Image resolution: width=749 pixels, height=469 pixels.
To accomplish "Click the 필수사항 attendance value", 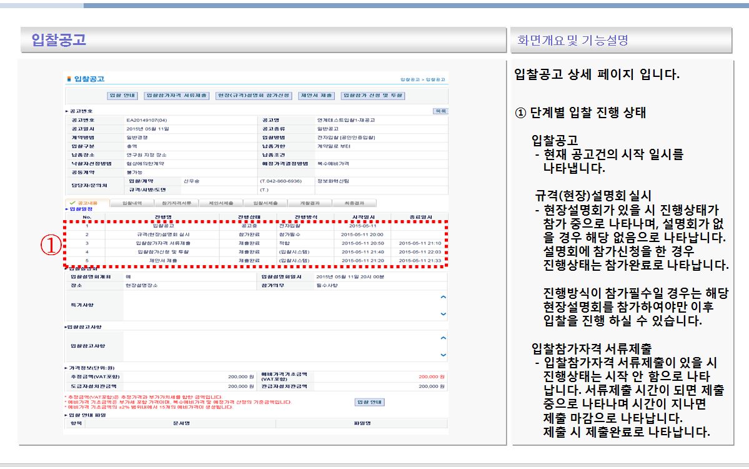I will pyautogui.click(x=327, y=285).
